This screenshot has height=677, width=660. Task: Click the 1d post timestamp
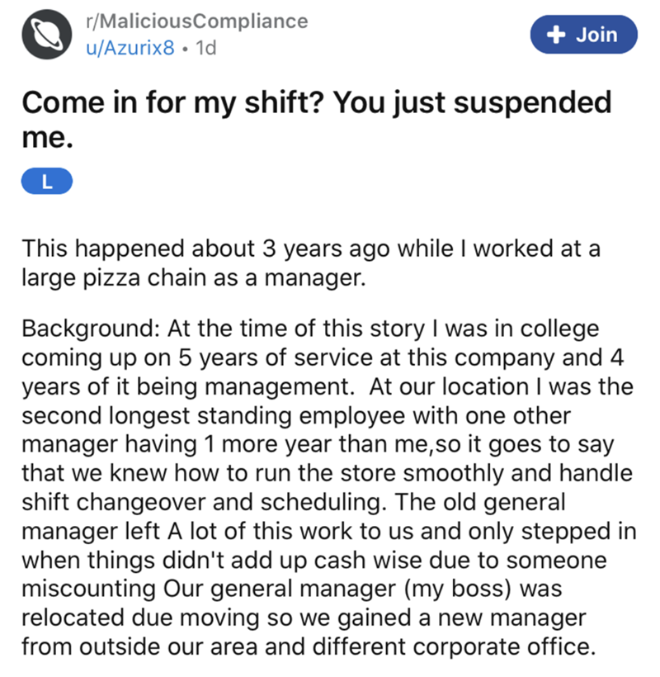(206, 48)
